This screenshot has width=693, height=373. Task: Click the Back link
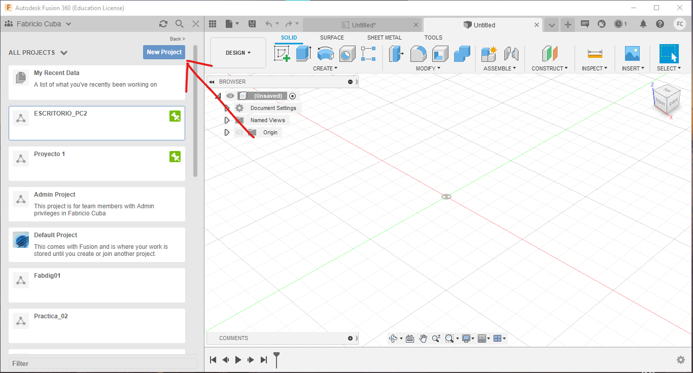(177, 39)
